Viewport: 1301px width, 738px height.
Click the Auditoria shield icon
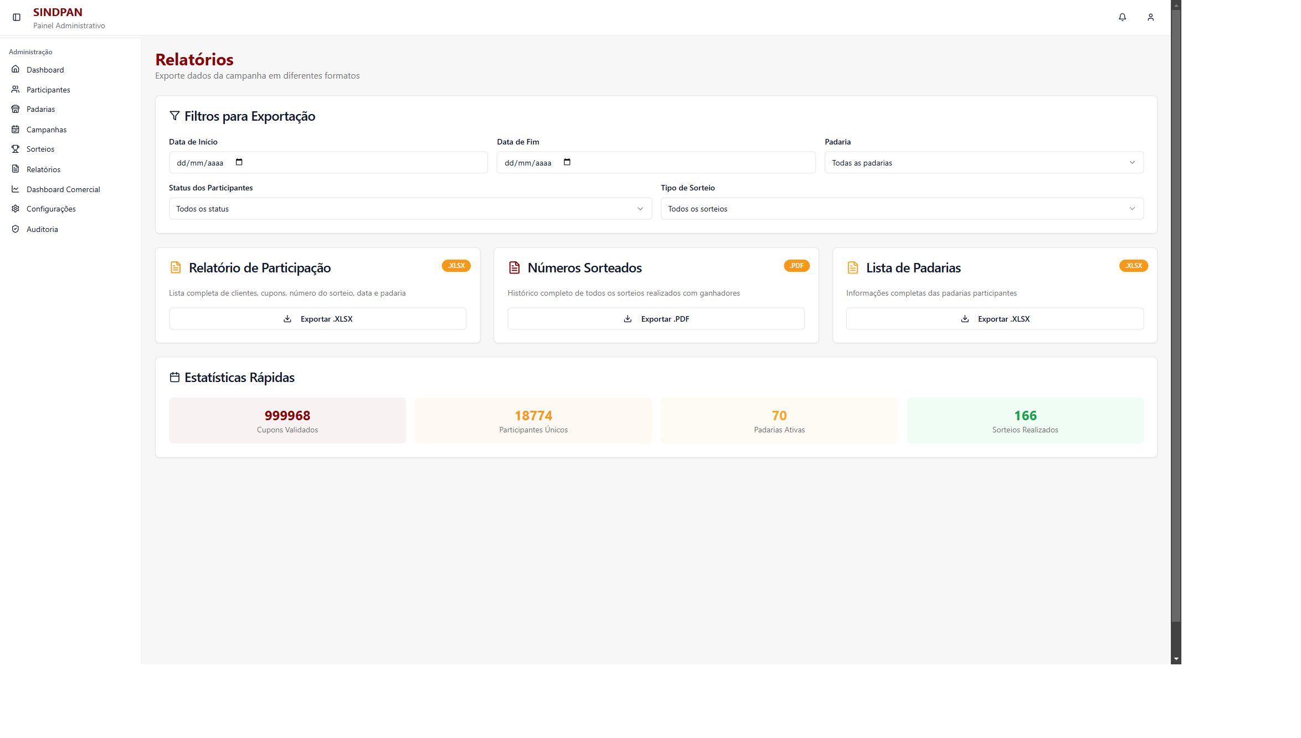tap(16, 229)
